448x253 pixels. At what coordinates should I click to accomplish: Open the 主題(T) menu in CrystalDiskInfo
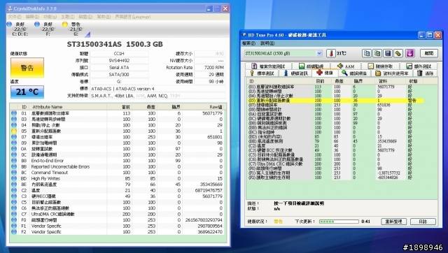pos(68,17)
